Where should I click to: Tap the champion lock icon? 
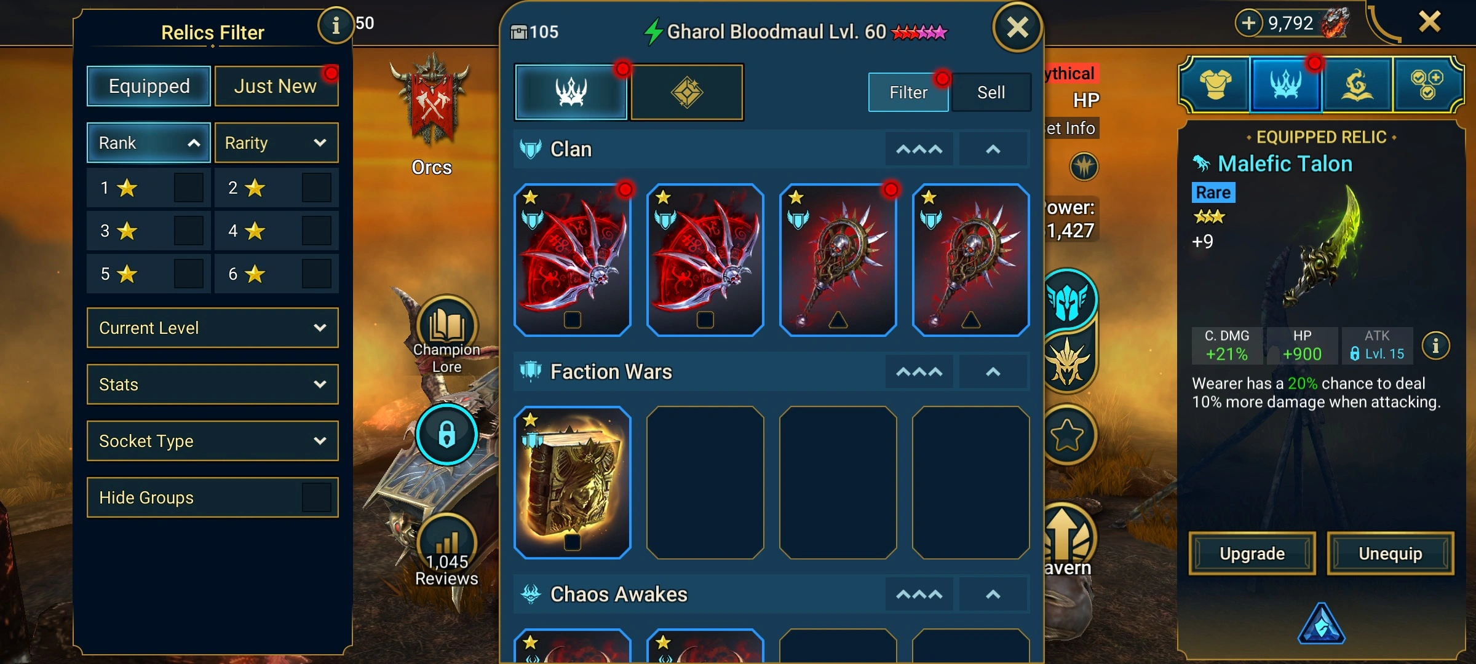pos(446,434)
